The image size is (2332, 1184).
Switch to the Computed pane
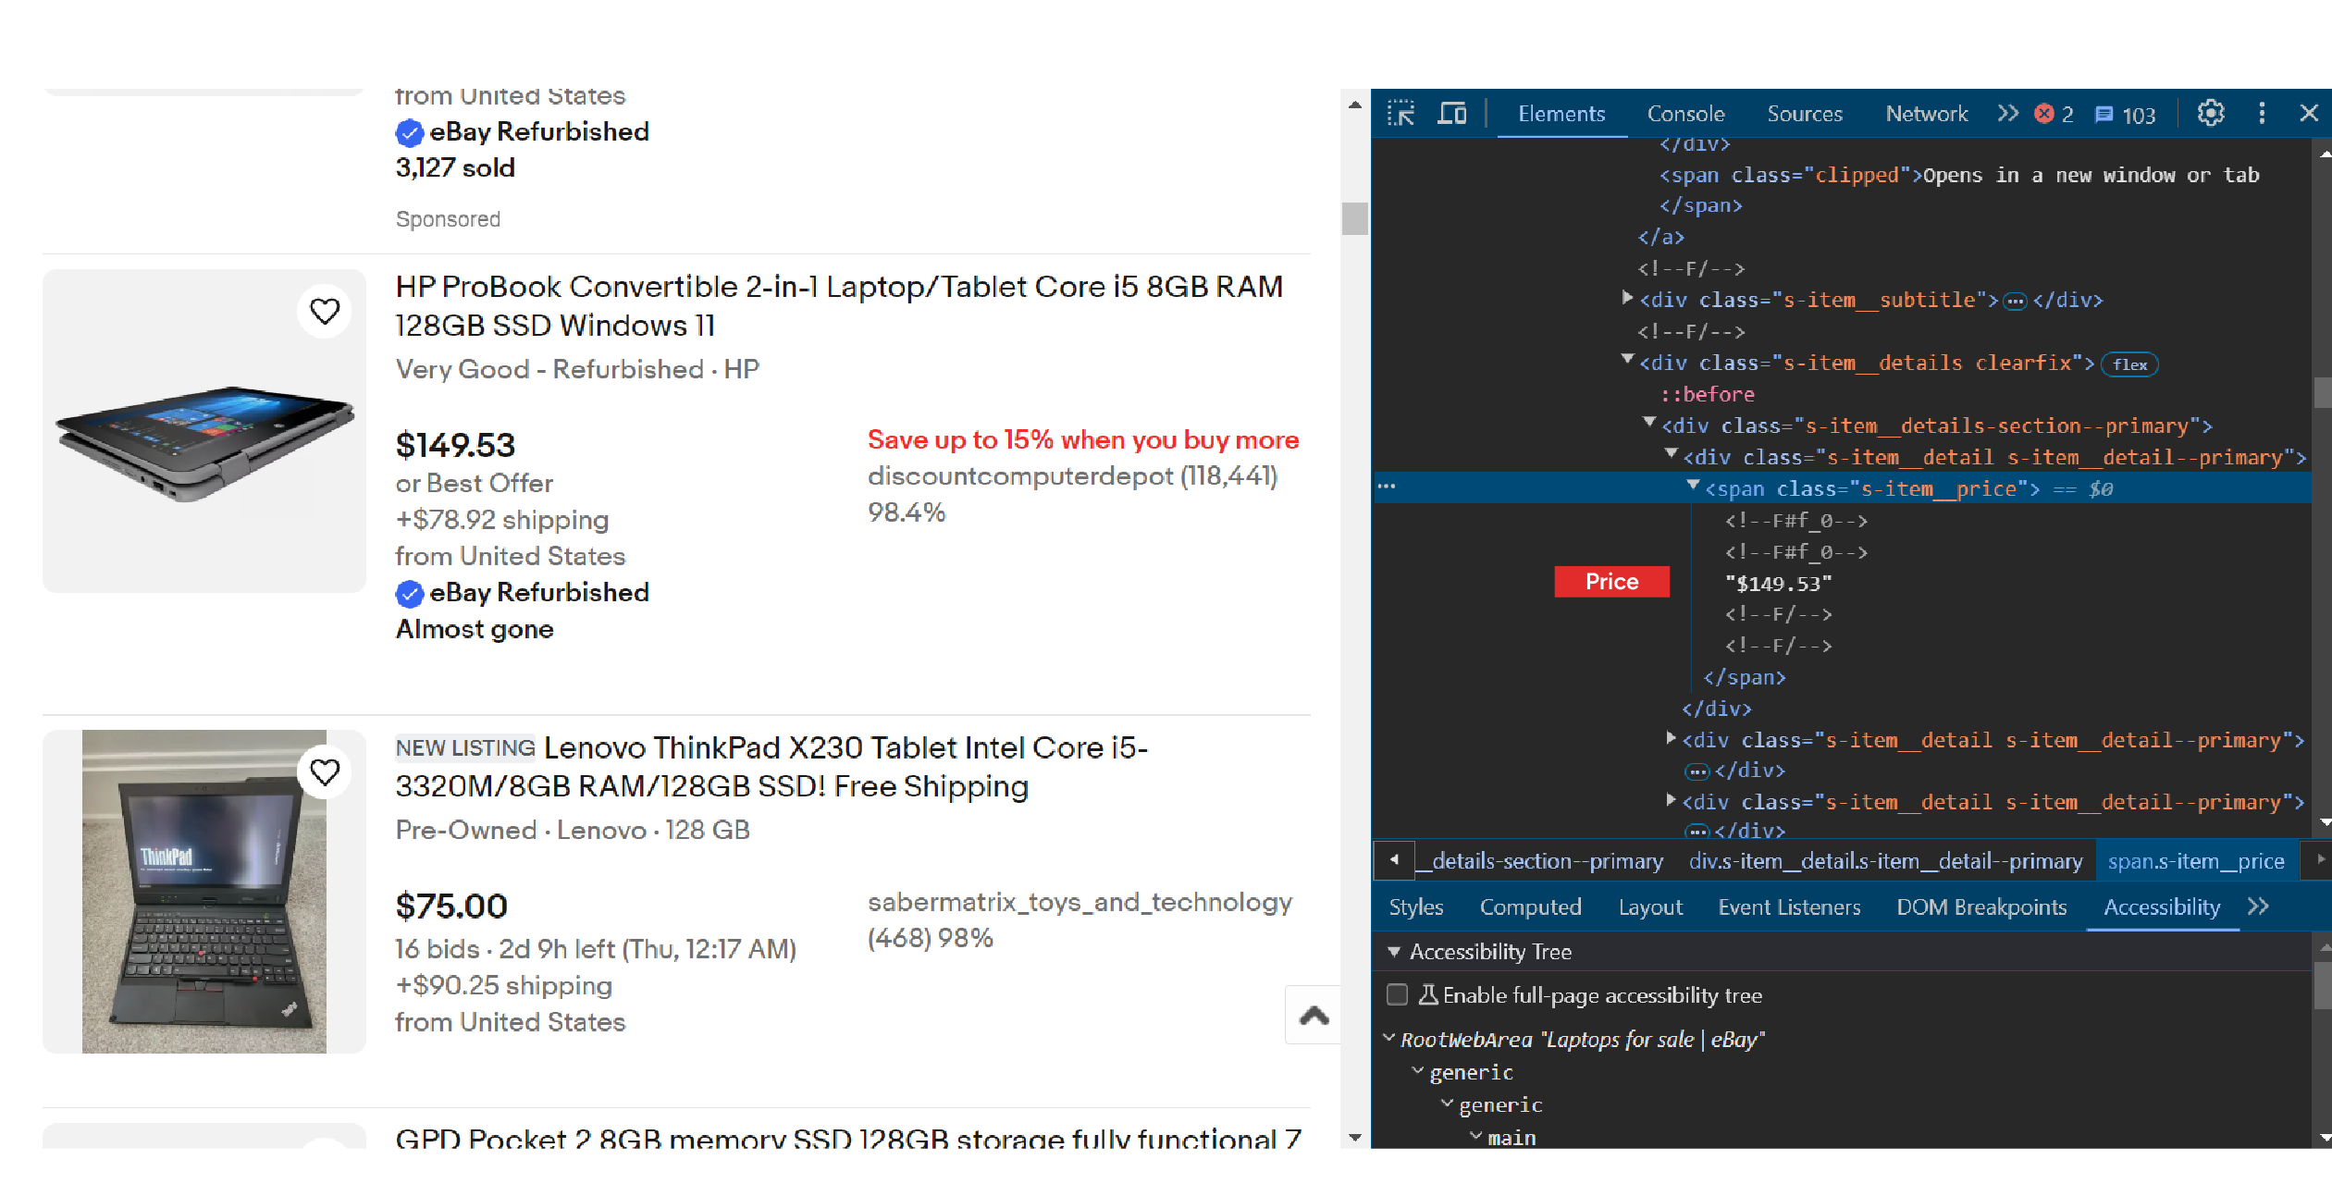click(x=1530, y=907)
